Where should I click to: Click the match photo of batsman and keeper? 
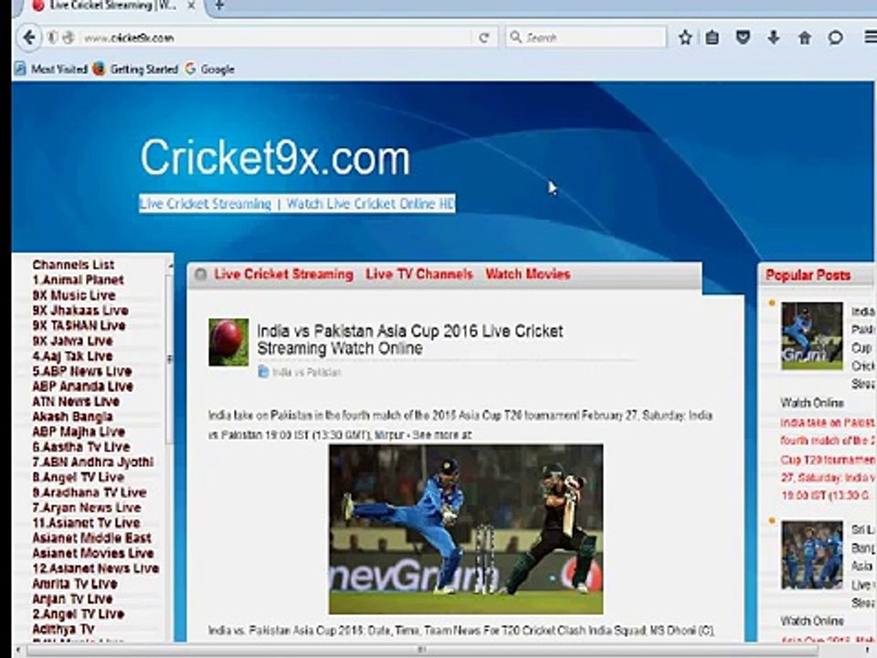tap(466, 529)
